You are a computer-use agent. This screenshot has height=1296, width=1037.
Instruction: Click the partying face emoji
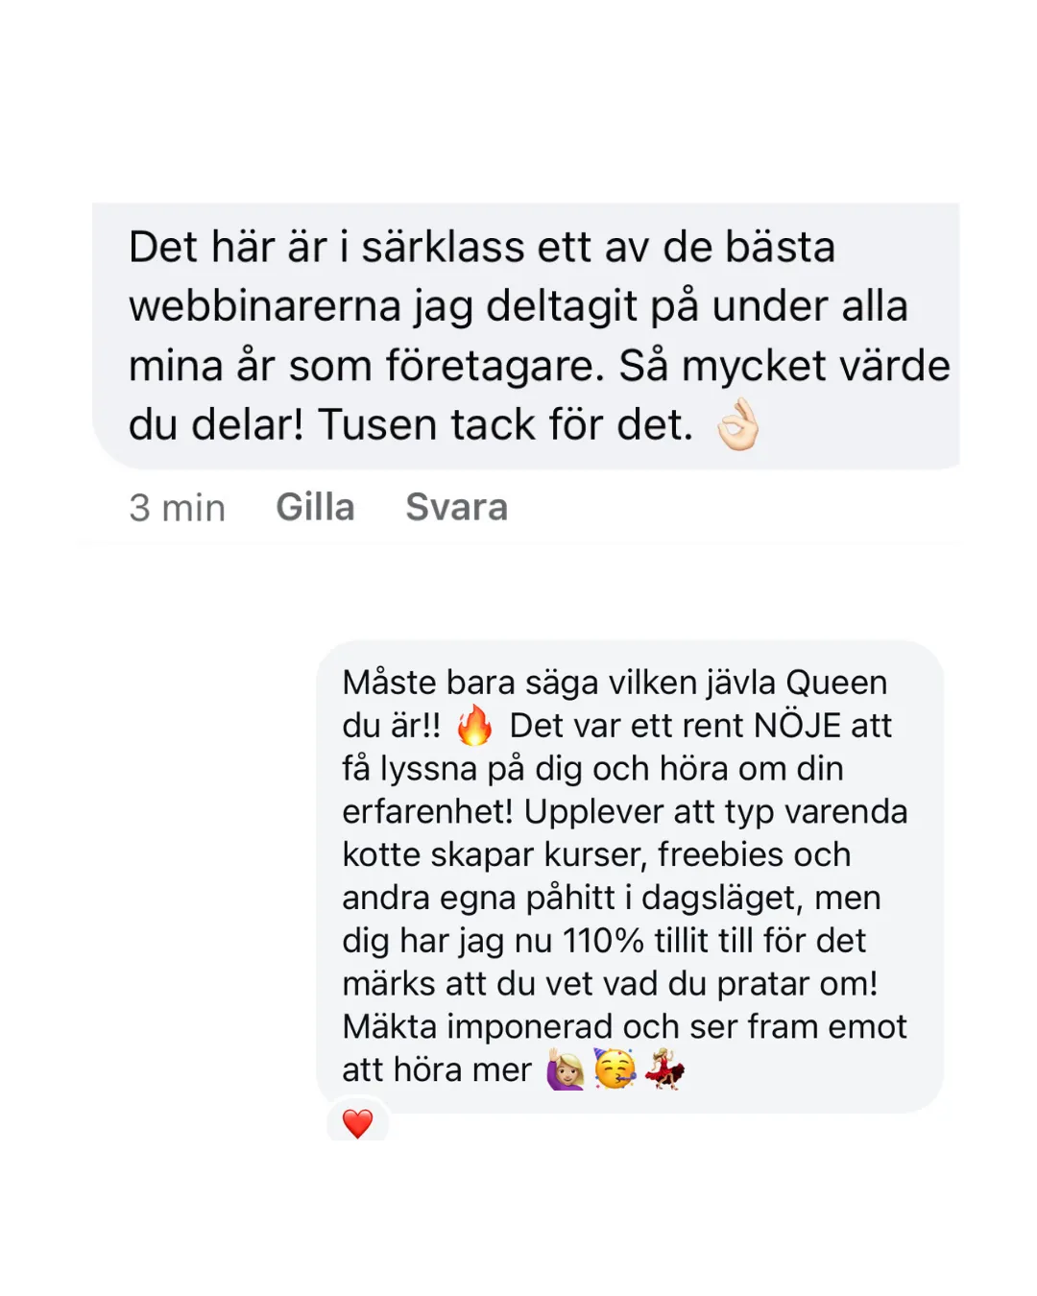pyautogui.click(x=615, y=1069)
